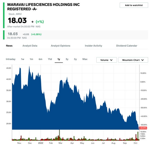151x148 pixels.
Task: Click the Maravai Lifesciences Holdings title
Action: click(44, 7)
